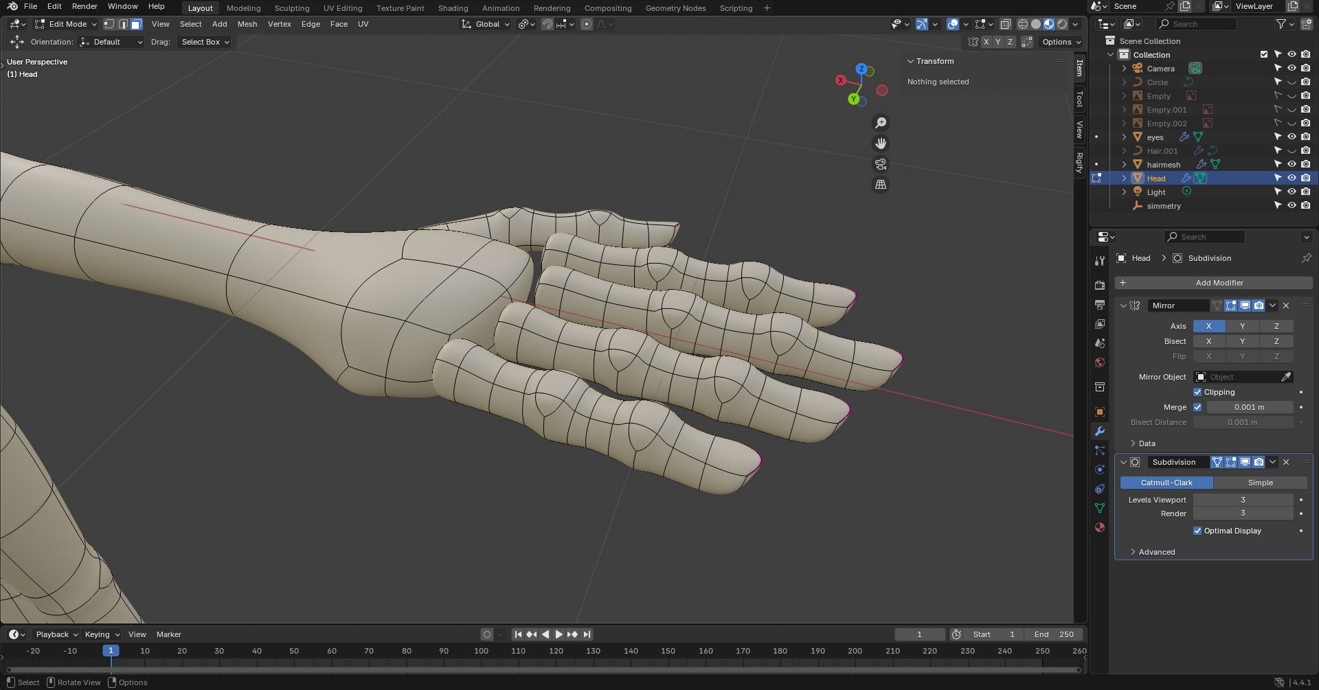This screenshot has width=1319, height=690.
Task: Select the Simple subdivision type
Action: (1260, 483)
